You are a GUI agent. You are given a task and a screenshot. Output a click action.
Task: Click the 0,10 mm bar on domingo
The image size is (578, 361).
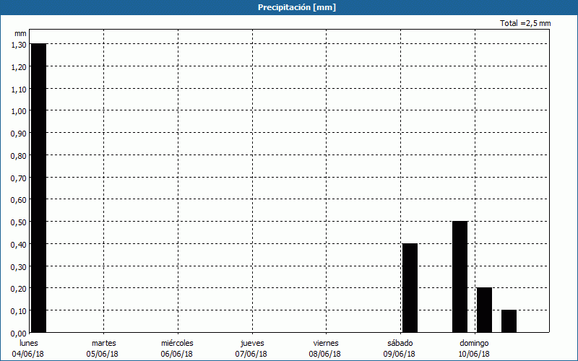pyautogui.click(x=509, y=321)
